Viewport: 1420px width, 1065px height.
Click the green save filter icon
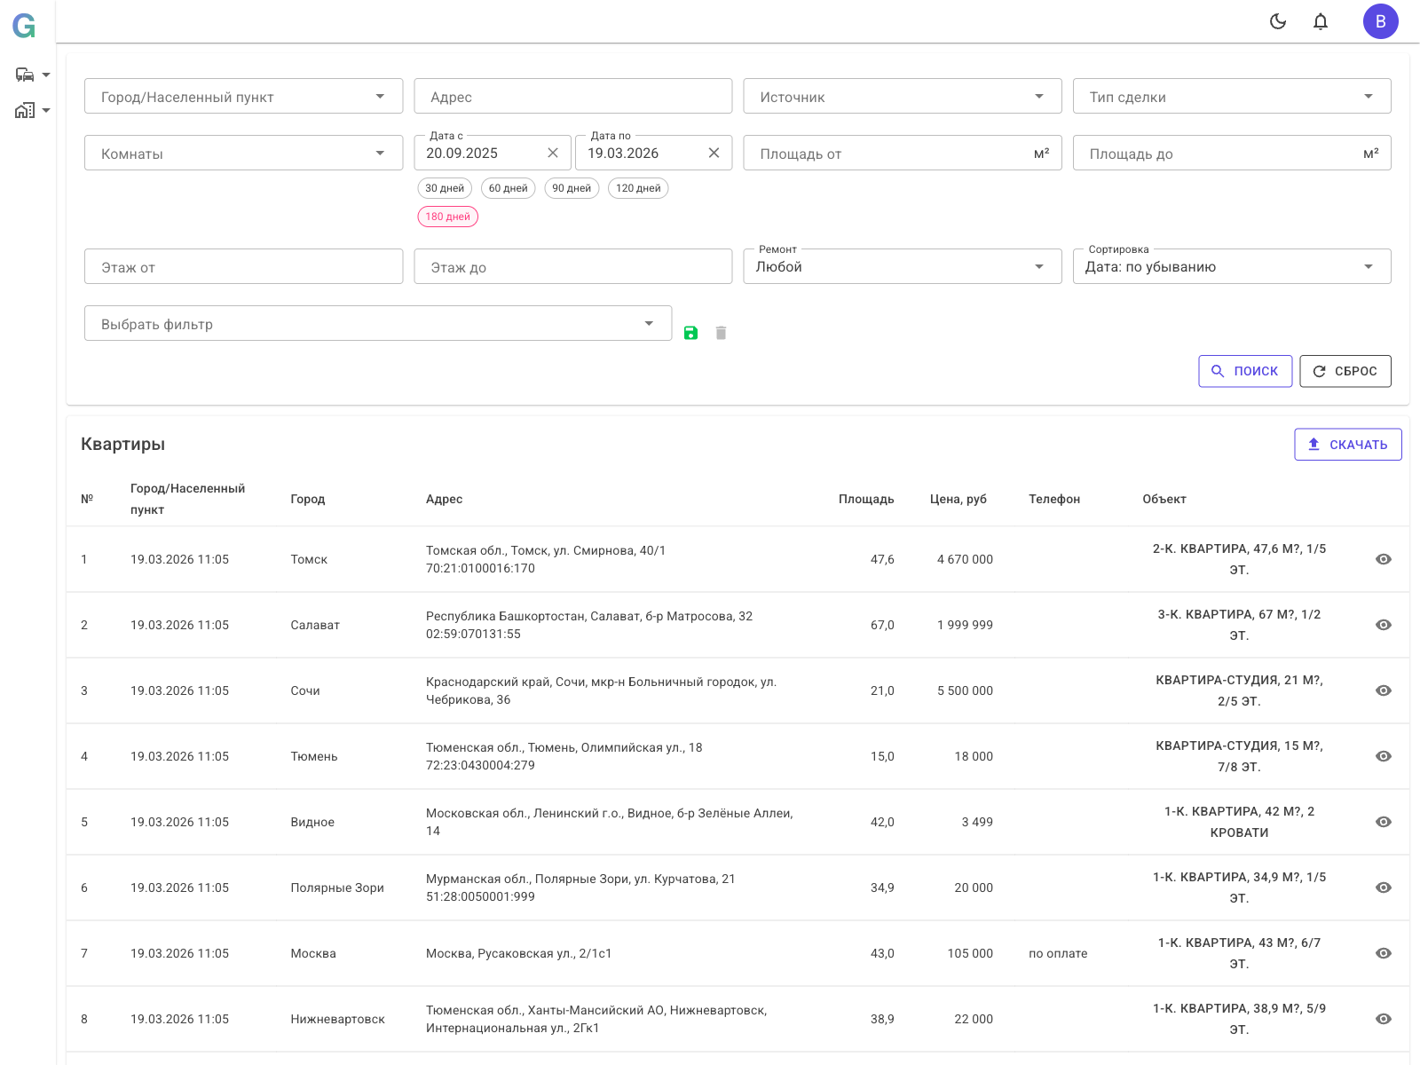point(690,333)
